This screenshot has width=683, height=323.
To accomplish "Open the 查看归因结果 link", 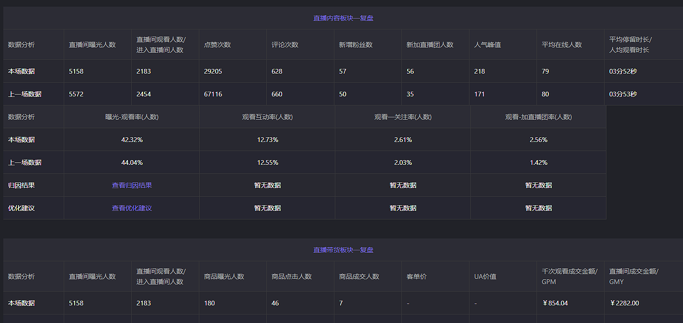I will point(132,185).
